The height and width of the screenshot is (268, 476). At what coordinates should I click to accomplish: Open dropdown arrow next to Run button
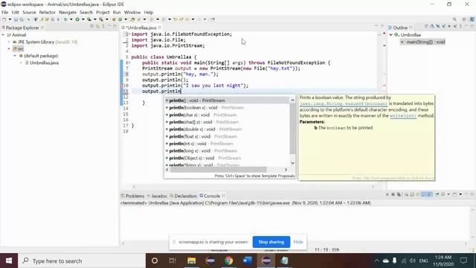83,19
